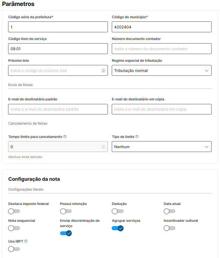Disable Agrupar serviços toggle

coord(117,228)
